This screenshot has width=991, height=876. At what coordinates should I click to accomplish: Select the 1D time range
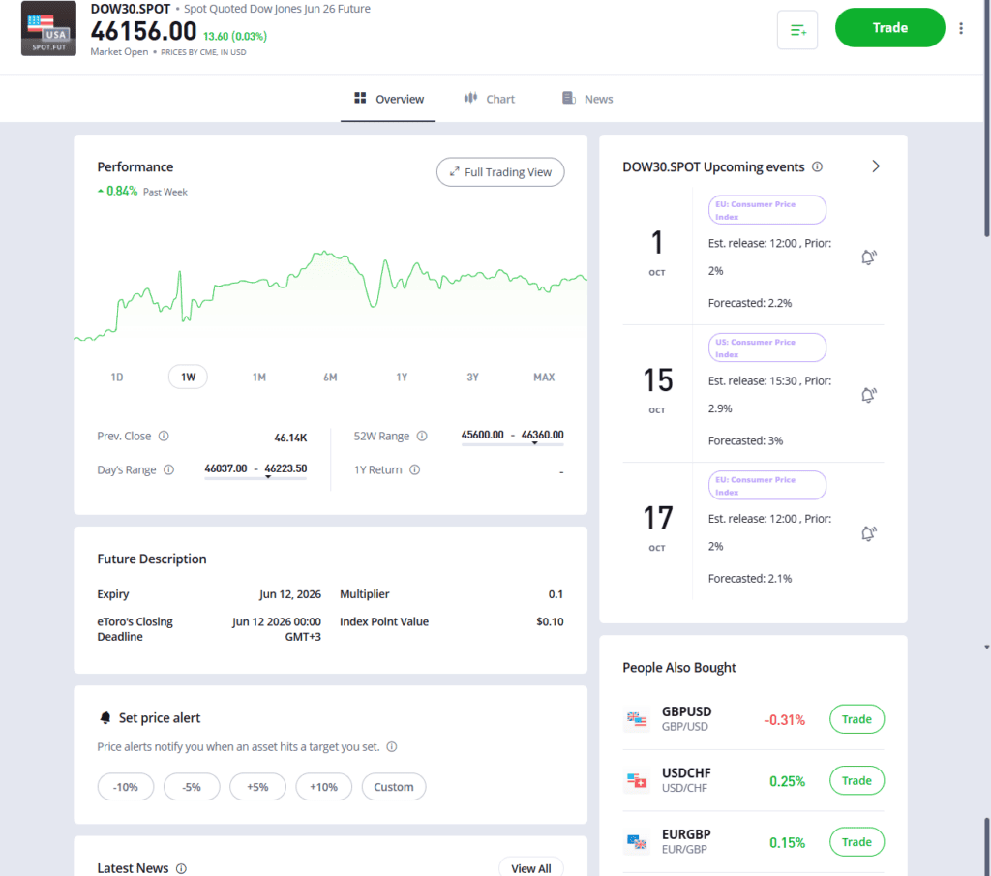pos(117,377)
